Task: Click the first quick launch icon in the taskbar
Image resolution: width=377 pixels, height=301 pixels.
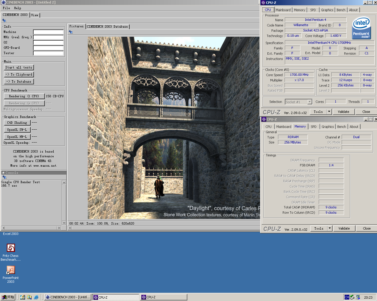Action: (x=23, y=297)
